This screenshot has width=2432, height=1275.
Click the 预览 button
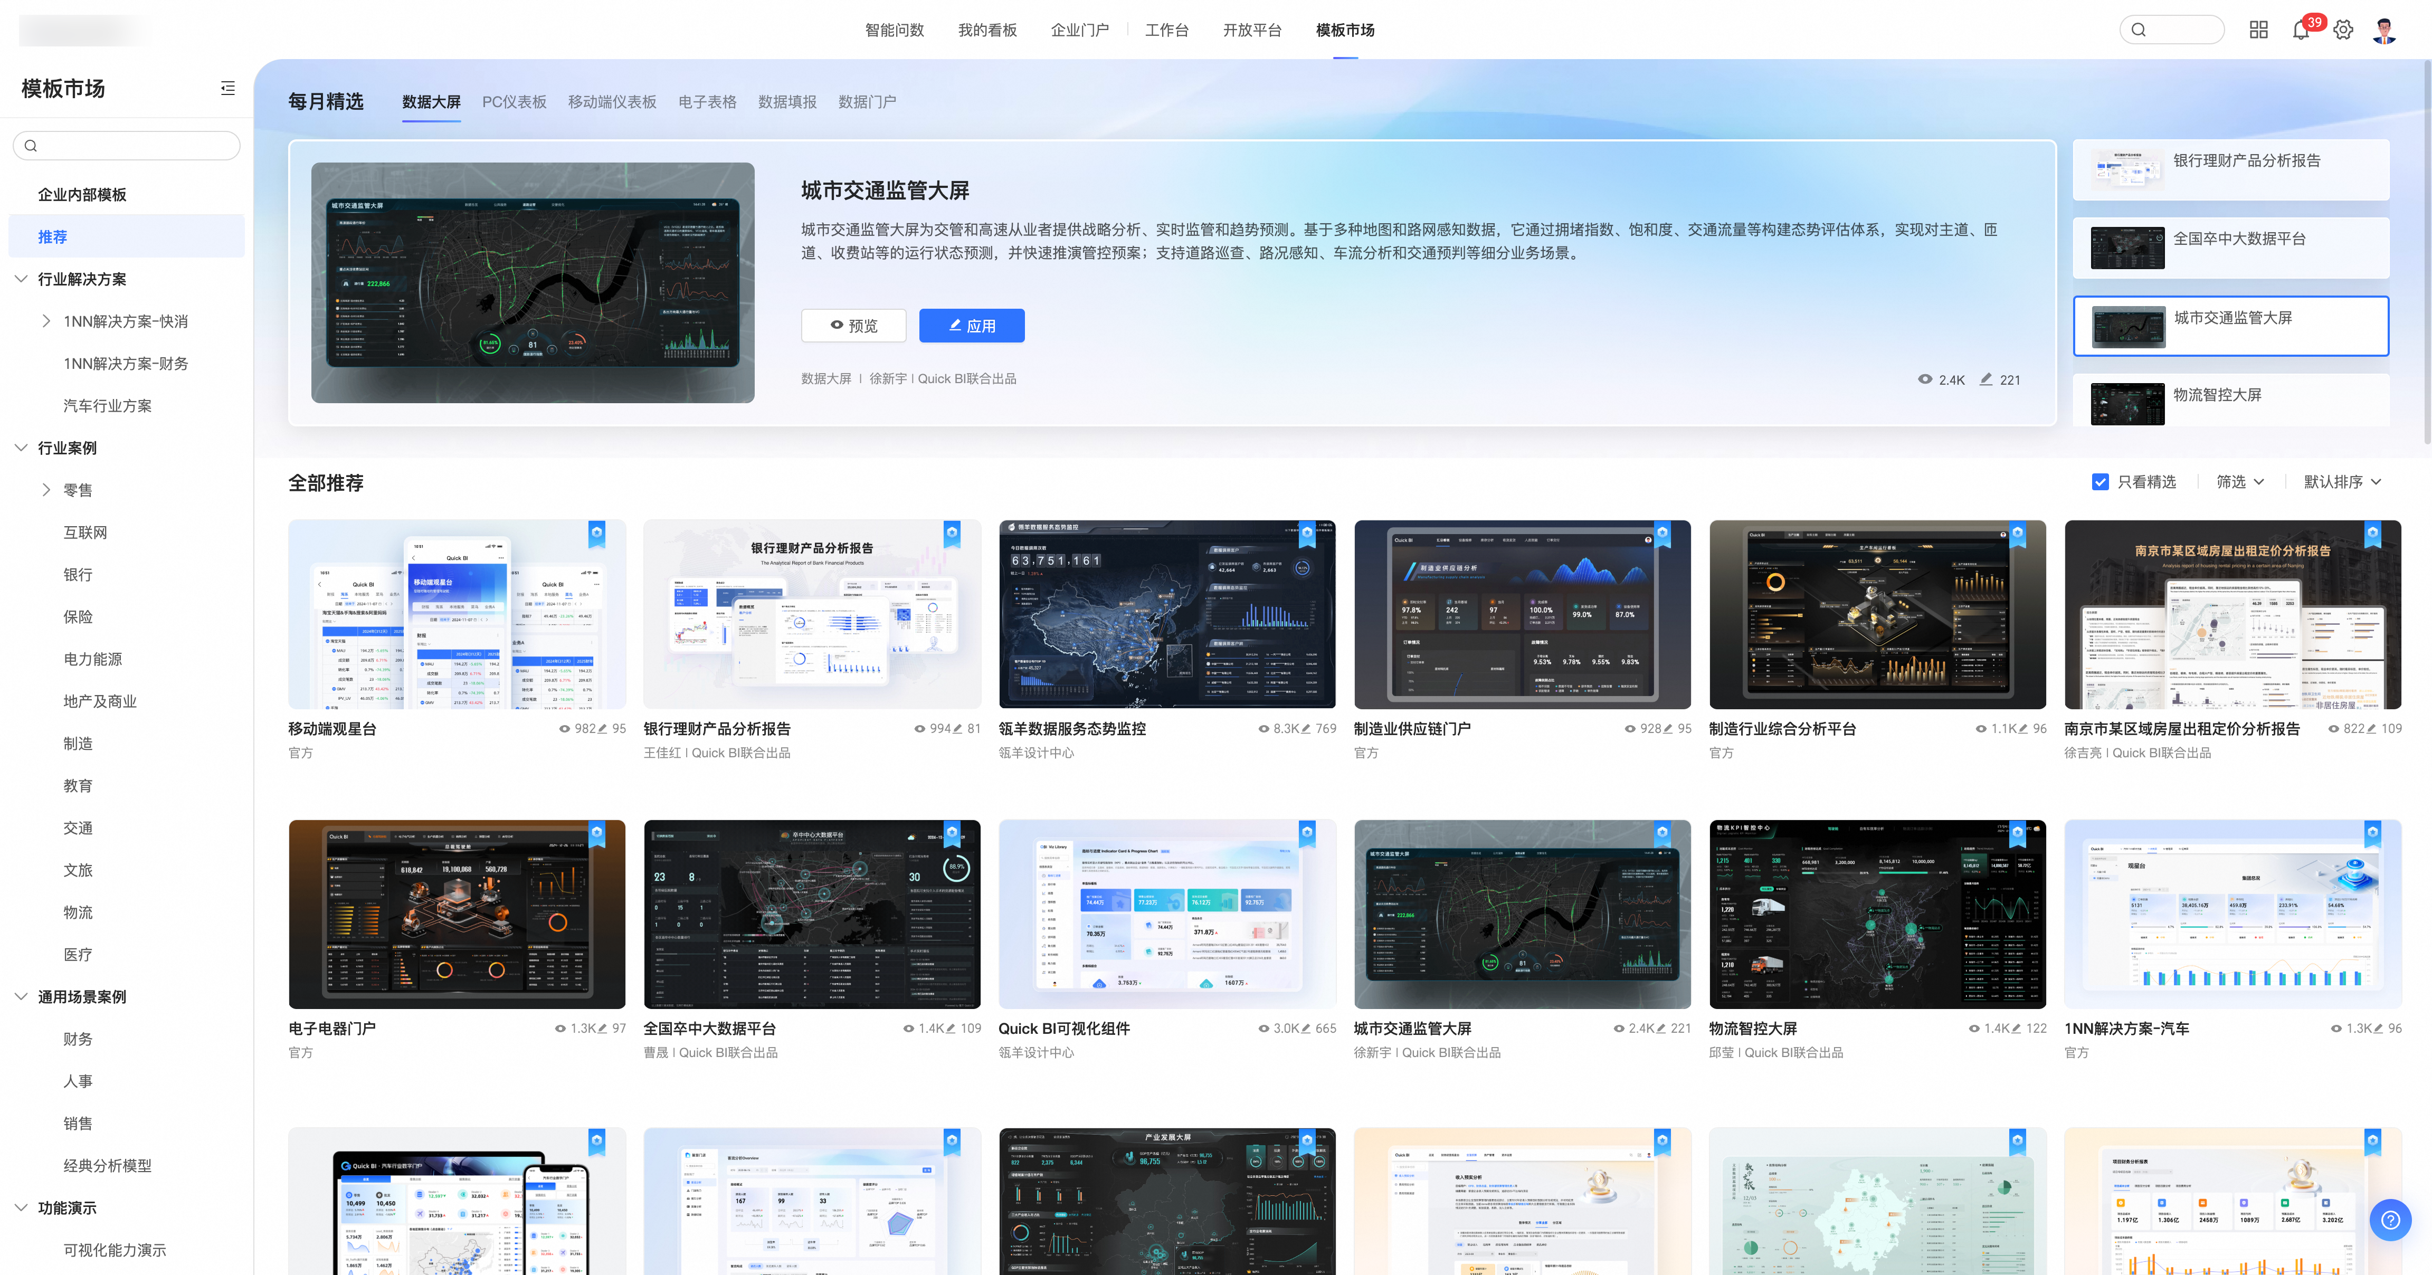(853, 326)
